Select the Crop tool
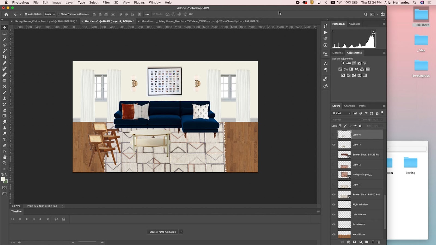436x245 pixels. 5,57
